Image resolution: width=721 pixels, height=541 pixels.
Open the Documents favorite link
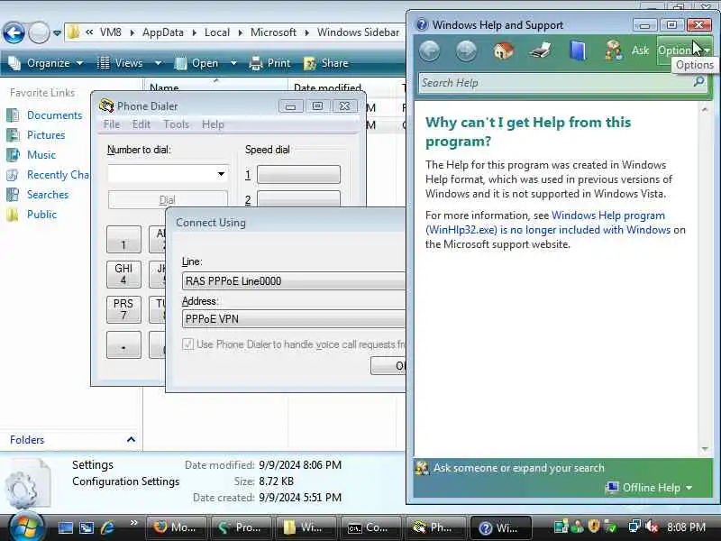pos(54,115)
